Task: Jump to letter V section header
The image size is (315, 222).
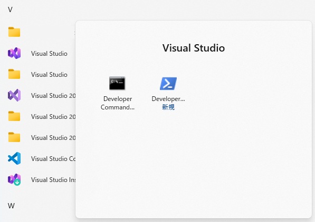Action: [x=10, y=9]
